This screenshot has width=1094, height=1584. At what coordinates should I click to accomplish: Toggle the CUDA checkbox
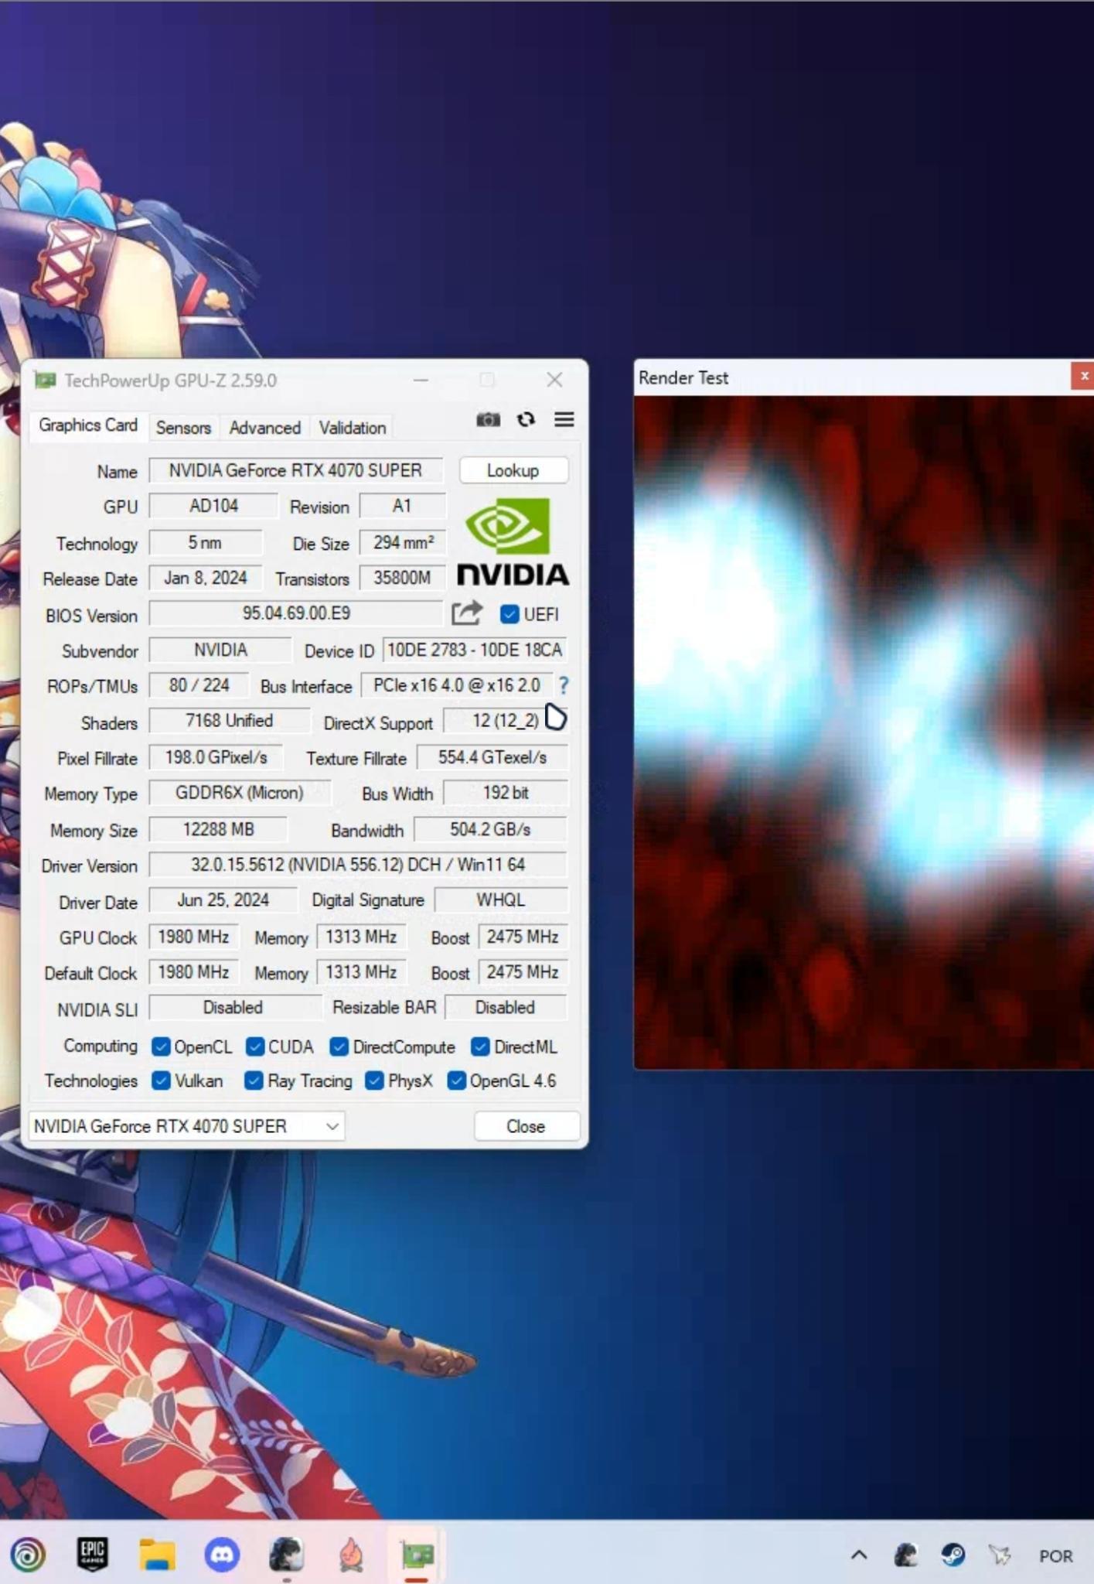tap(255, 1046)
